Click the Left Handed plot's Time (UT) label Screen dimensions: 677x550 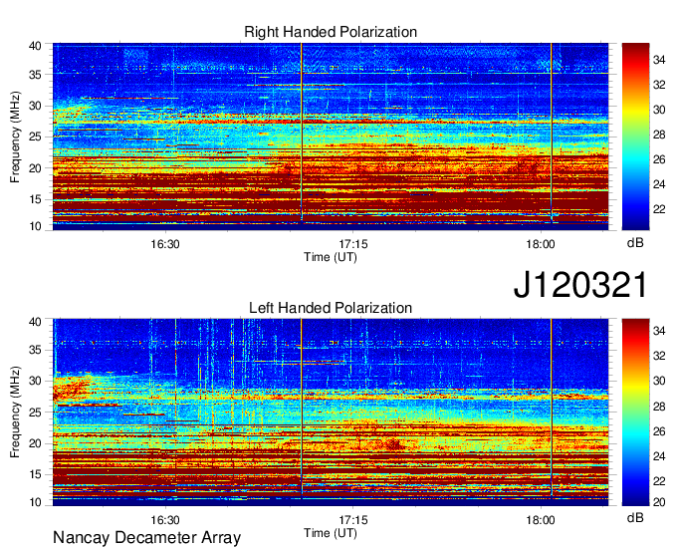331,533
